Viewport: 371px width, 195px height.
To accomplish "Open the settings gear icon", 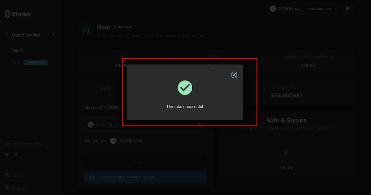I will pos(347,9).
